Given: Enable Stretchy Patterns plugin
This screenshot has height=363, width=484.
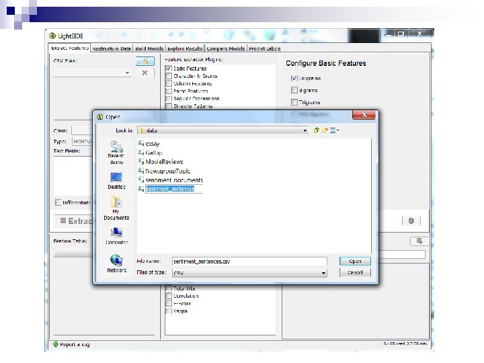Looking at the screenshot, I should [169, 106].
